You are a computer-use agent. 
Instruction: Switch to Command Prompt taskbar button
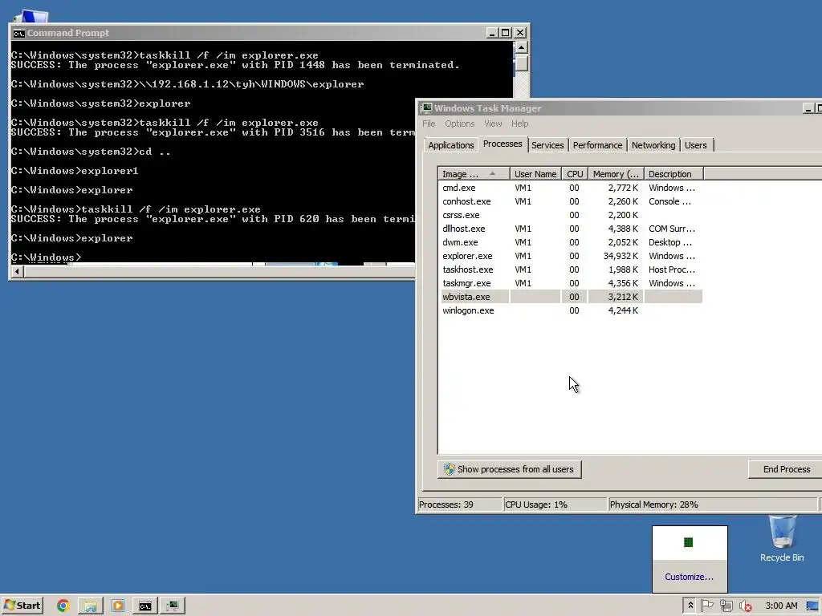coord(144,606)
